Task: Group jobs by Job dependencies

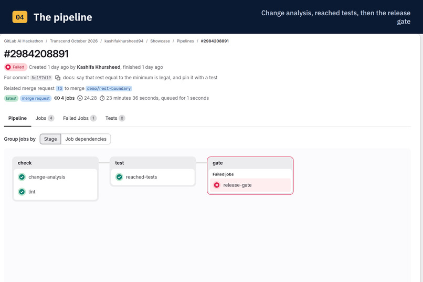Action: tap(86, 139)
